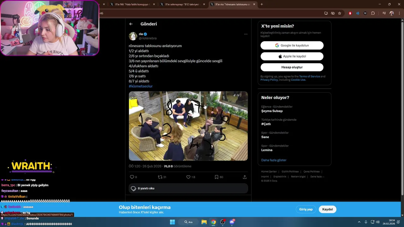This screenshot has height=227, width=404.
Task: Open a new tab with the plus button
Action: (x=262, y=4)
